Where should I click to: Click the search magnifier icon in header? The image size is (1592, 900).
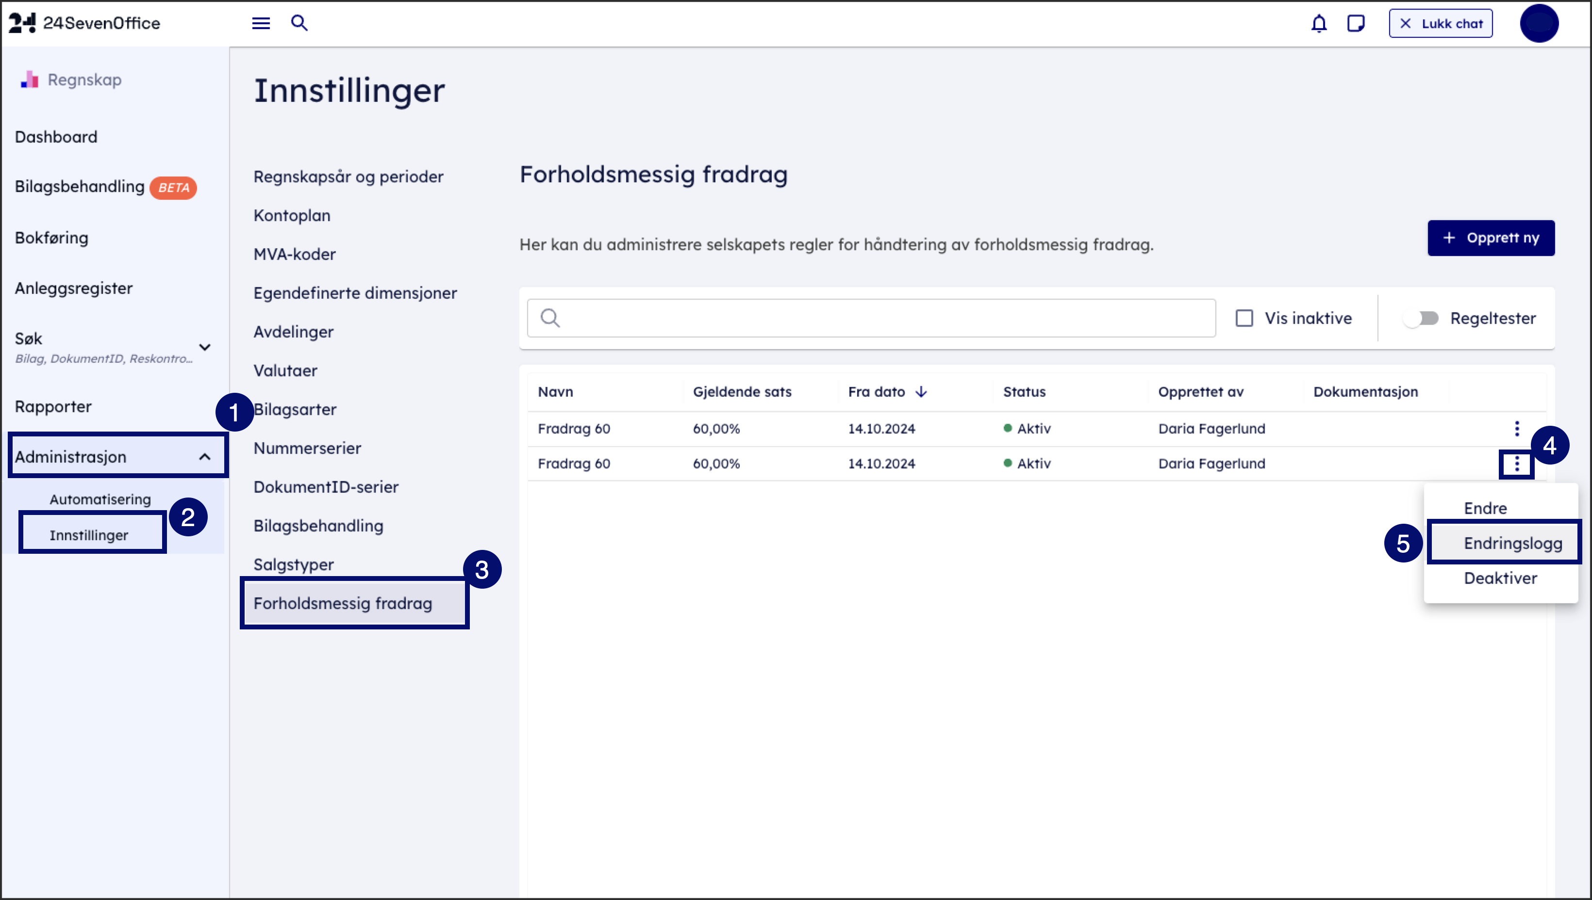pyautogui.click(x=299, y=23)
